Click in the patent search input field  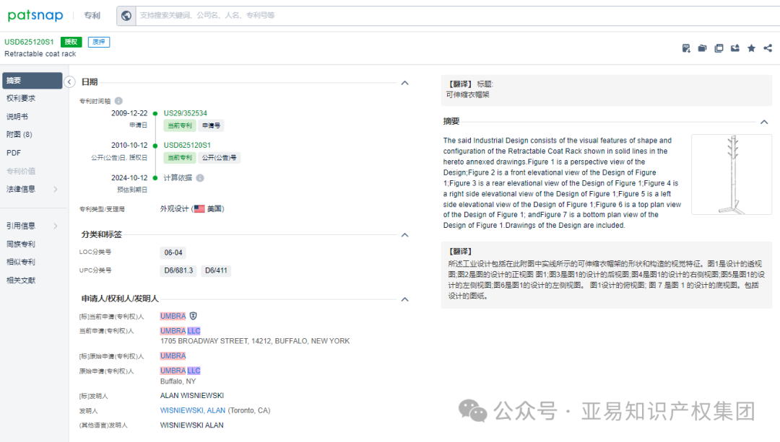[x=458, y=15]
